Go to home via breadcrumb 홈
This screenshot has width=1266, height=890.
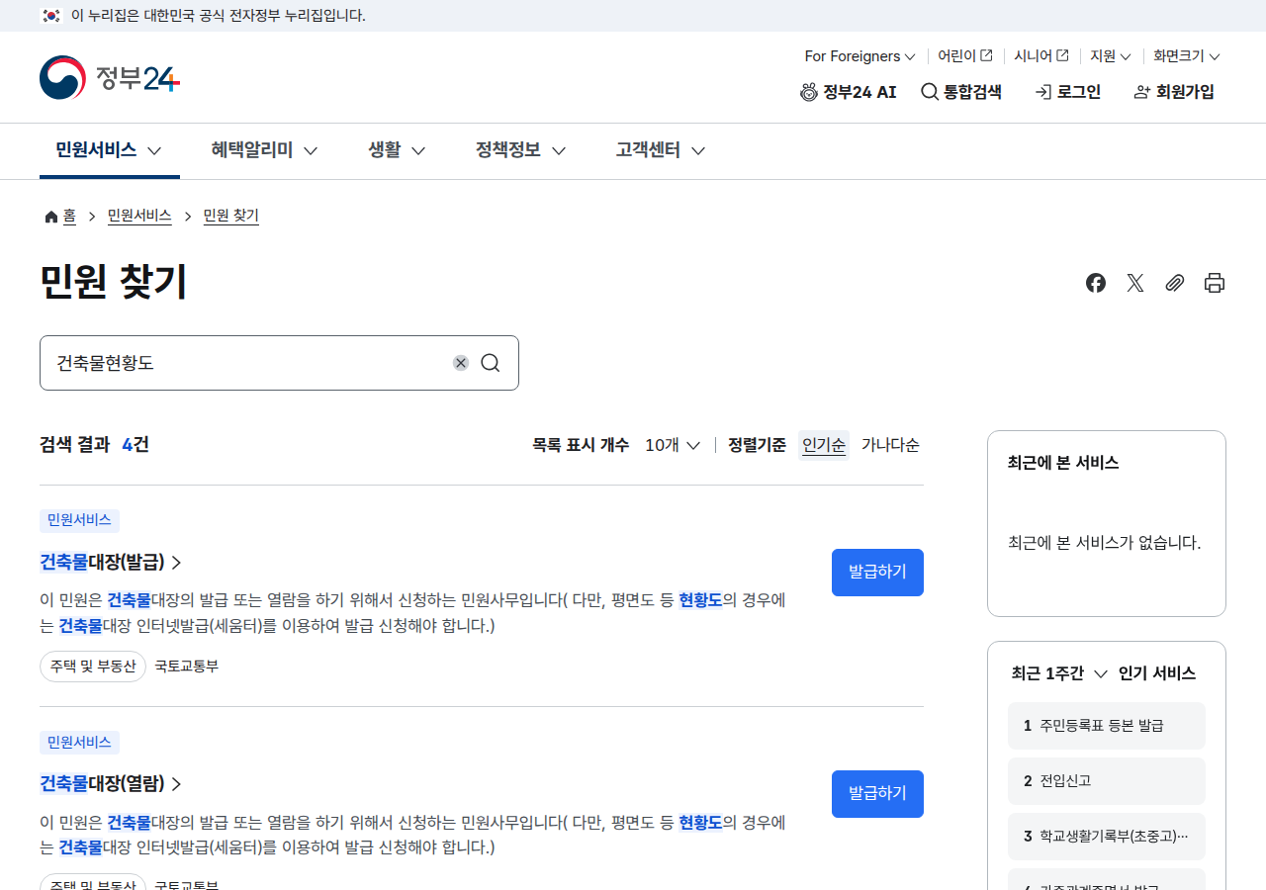[x=60, y=216]
